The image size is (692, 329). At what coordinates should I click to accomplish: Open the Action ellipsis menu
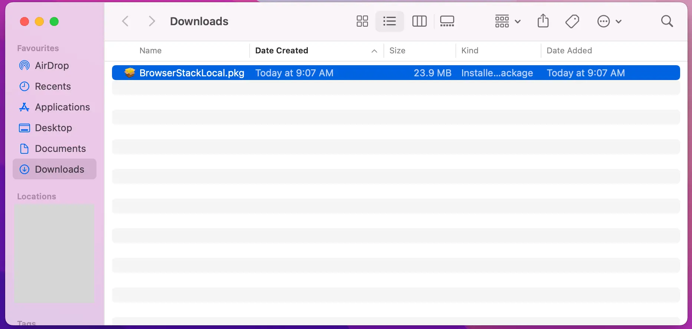609,21
